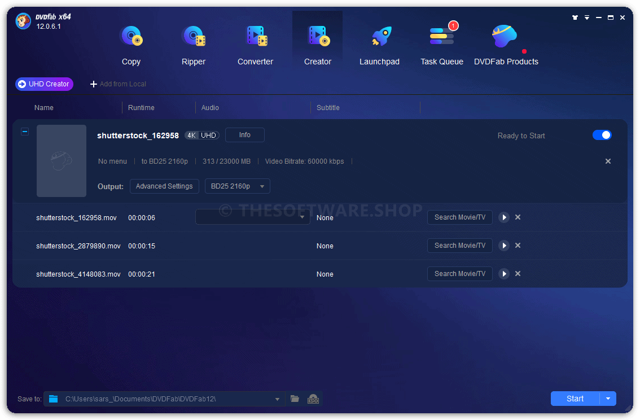Click Add from Local plus icon

coord(94,84)
